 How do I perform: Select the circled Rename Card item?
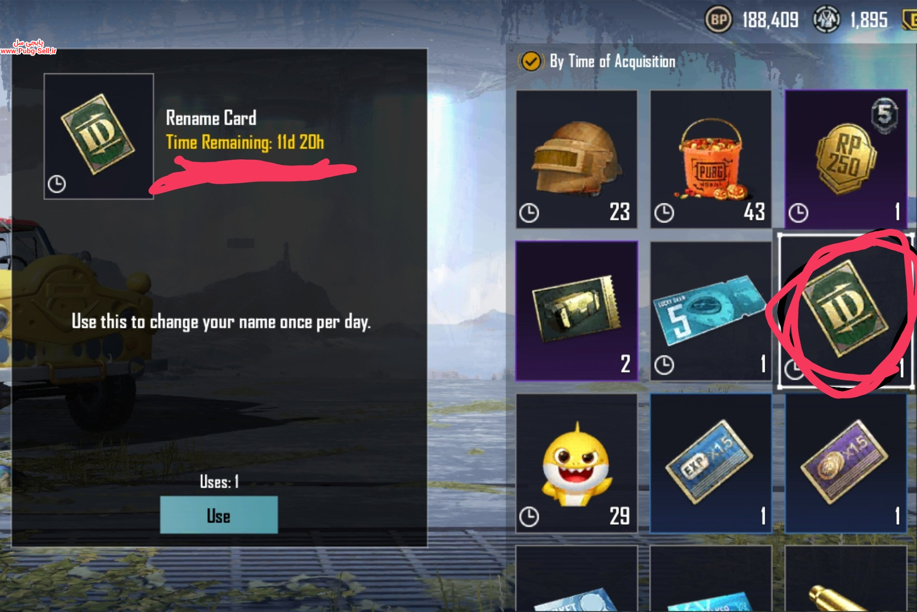[x=846, y=311]
